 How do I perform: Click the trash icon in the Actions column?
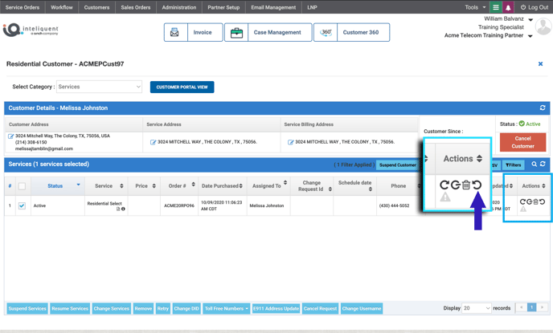(536, 202)
